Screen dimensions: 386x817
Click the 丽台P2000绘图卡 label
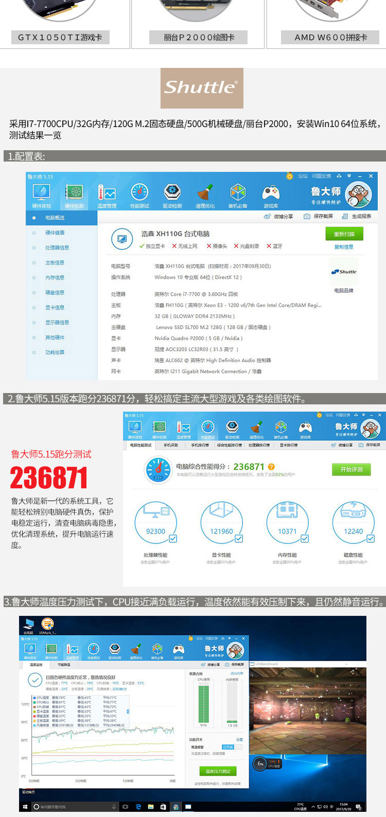pos(199,37)
